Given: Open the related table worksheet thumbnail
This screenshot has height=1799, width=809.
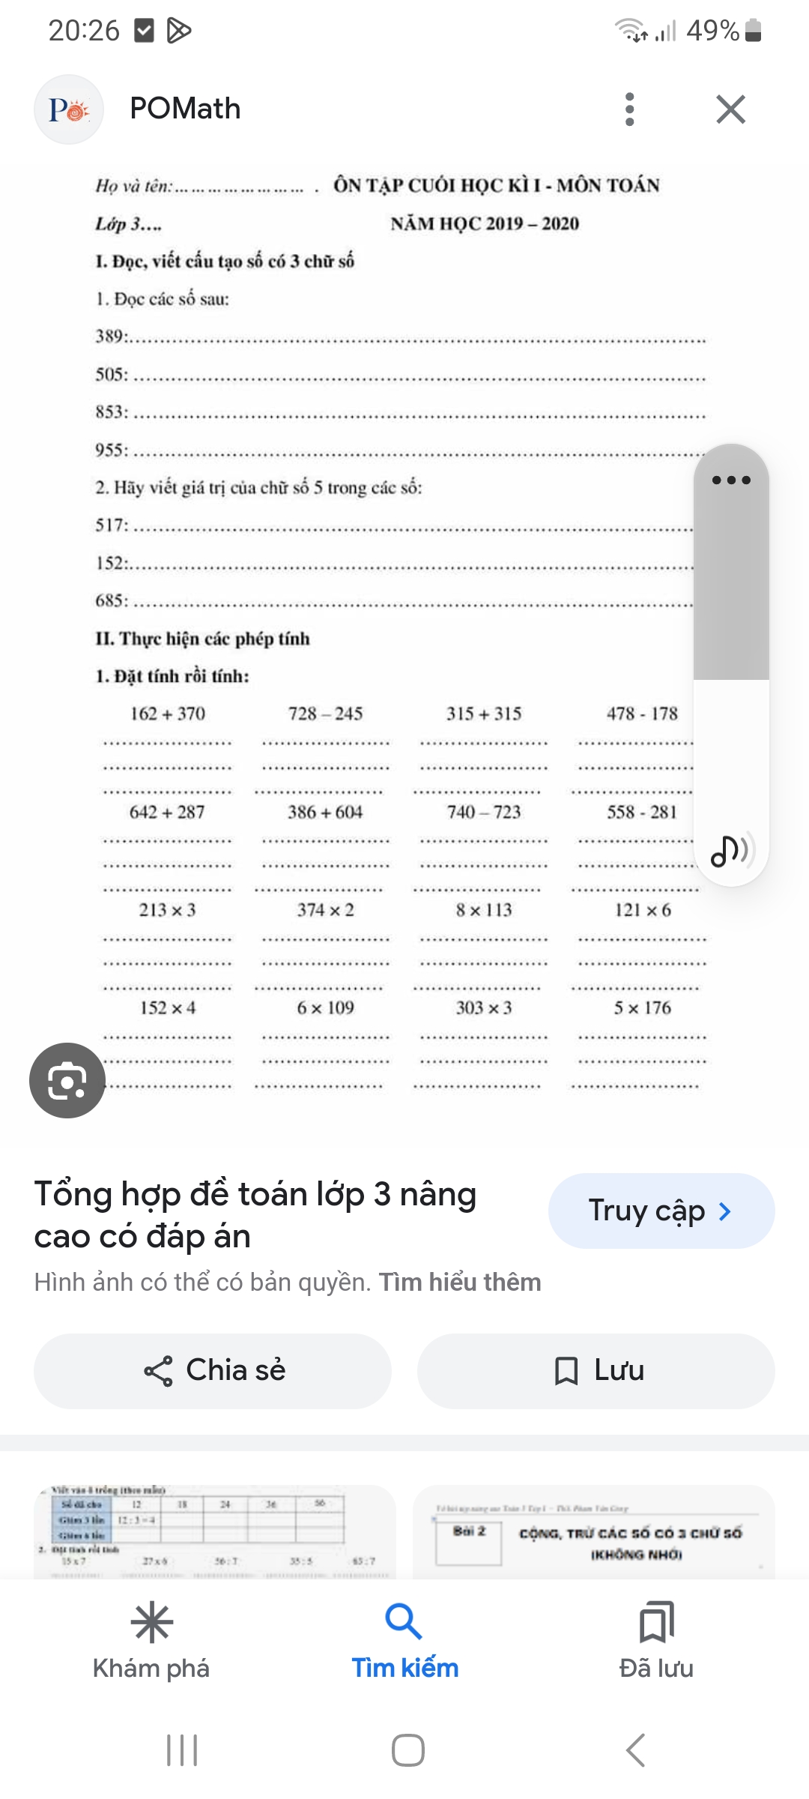Looking at the screenshot, I should click(215, 1531).
